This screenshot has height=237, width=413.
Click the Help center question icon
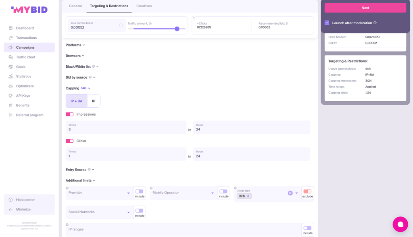10,200
